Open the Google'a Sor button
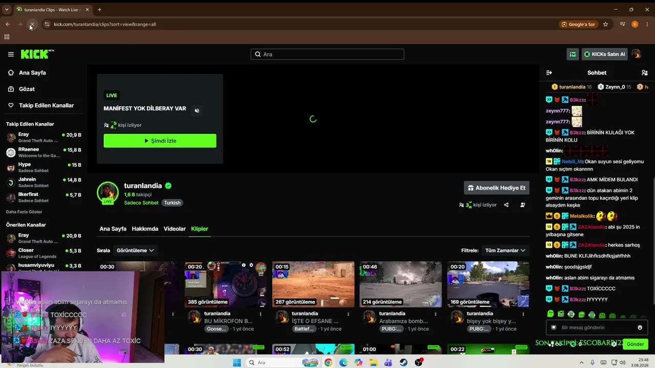This screenshot has height=368, width=655. tap(578, 24)
